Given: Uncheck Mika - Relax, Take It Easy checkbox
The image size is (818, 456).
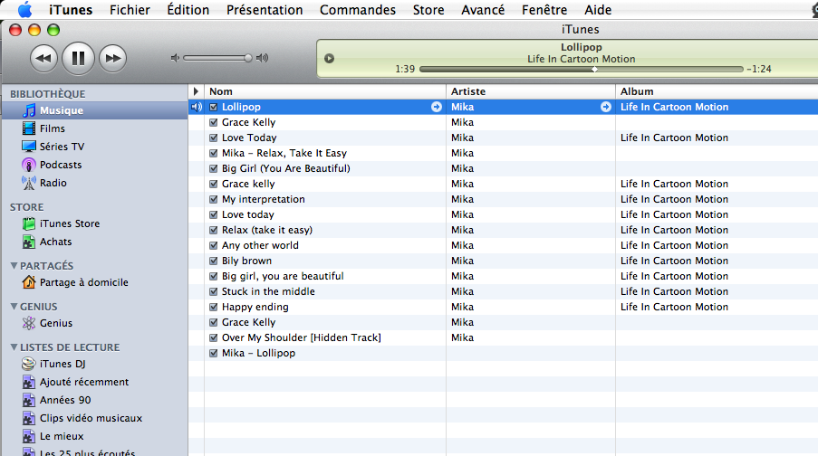Looking at the screenshot, I should point(214,153).
